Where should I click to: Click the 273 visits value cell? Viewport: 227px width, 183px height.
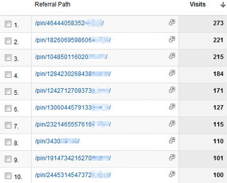203,24
